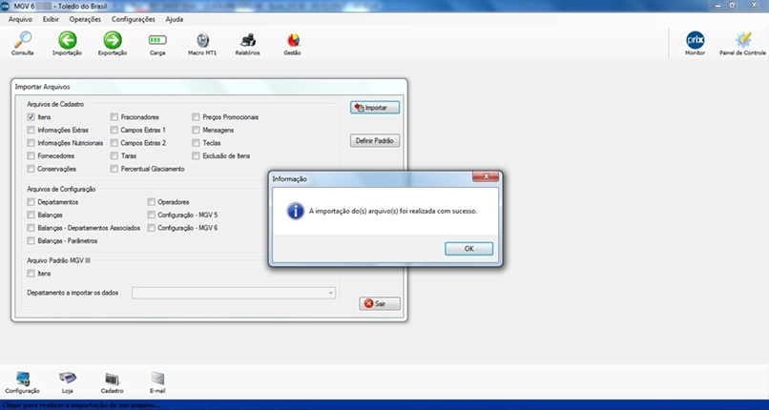
Task: Check the Balanças checkbox
Action: point(31,215)
